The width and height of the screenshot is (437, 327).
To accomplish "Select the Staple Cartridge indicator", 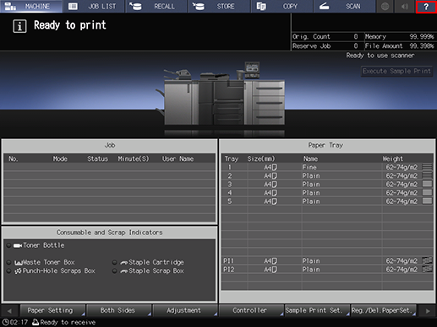I will pos(148,262).
